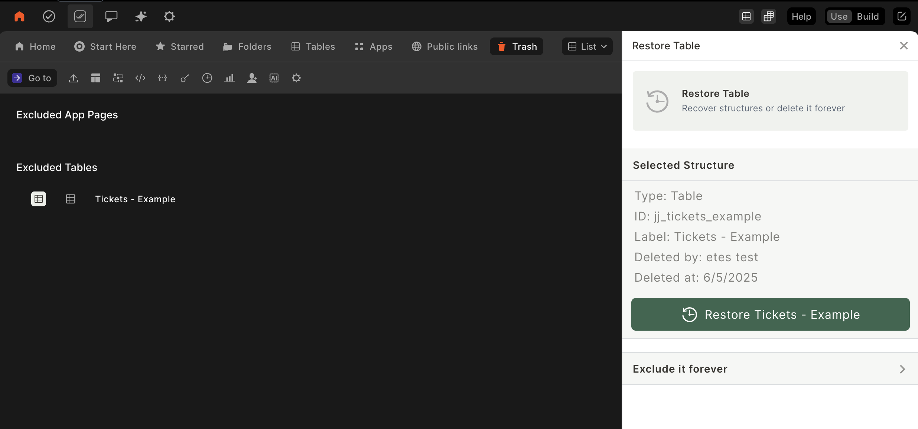918x429 pixels.
Task: Switch to the Public links tab
Action: pos(445,46)
